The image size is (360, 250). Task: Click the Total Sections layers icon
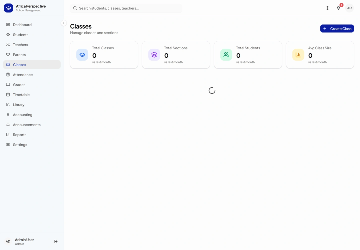pyautogui.click(x=154, y=55)
